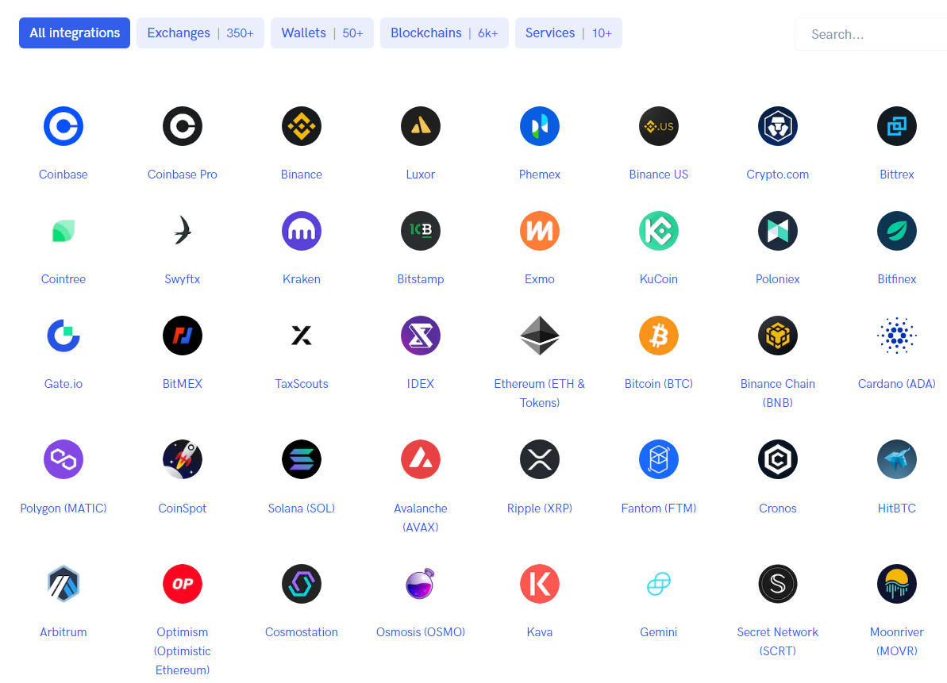Viewport: 947px width, 683px height.
Task: Click the Ethereum diamond icon
Action: pyautogui.click(x=539, y=336)
